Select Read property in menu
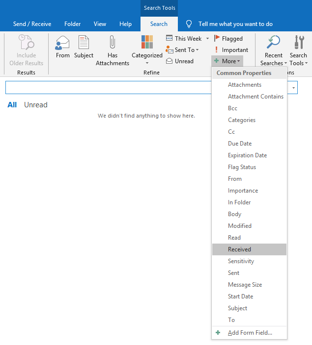 249,238
